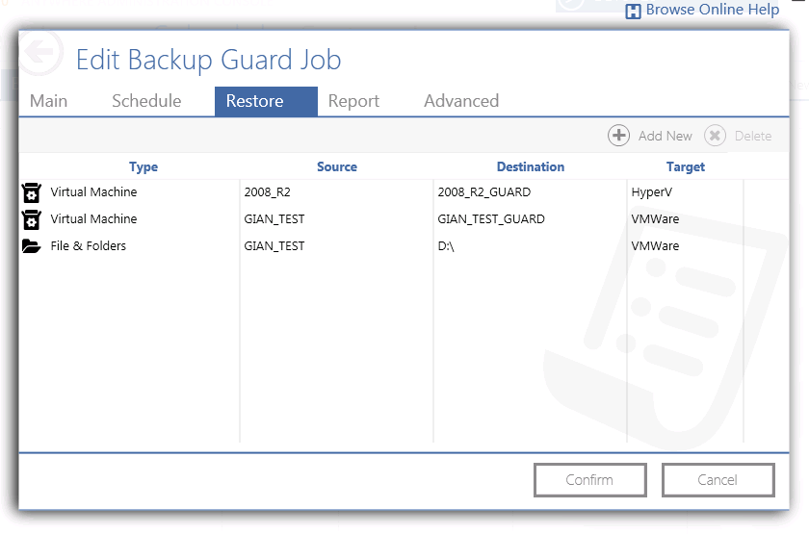Click the virtual machine icon in the 2008_R2 row
This screenshot has width=809, height=534.
pos(32,192)
